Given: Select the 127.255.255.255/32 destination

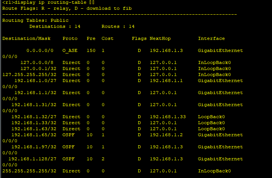Looking at the screenshot, I should click(29, 75).
